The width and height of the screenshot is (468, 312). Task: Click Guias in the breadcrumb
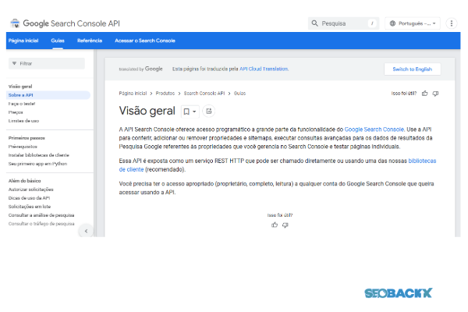coord(239,94)
